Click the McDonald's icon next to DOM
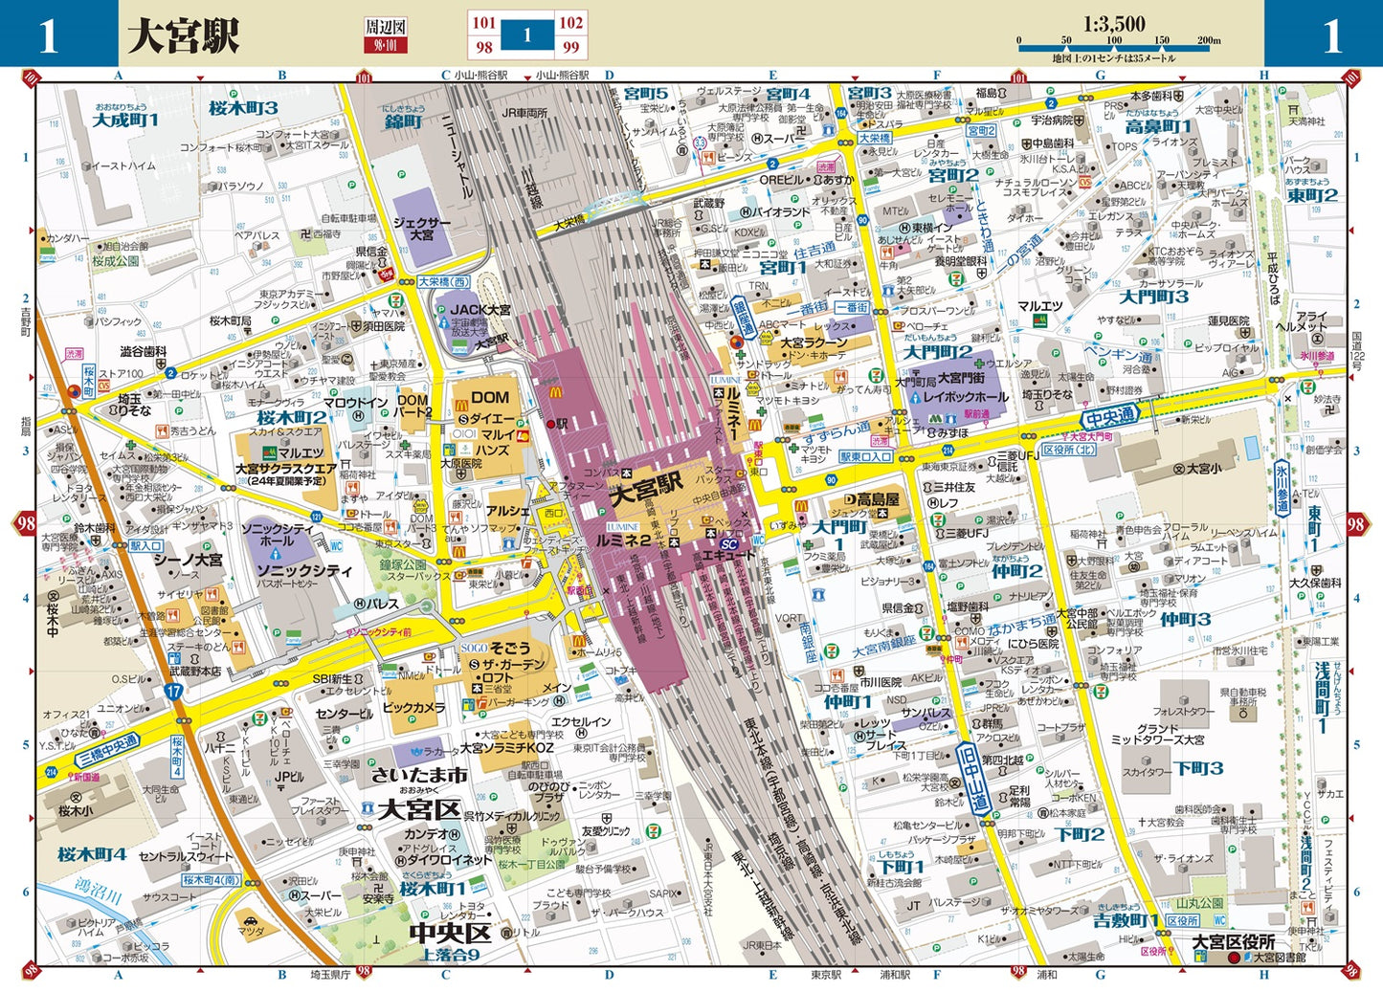Screen dimensions: 1383x992 [551, 391]
